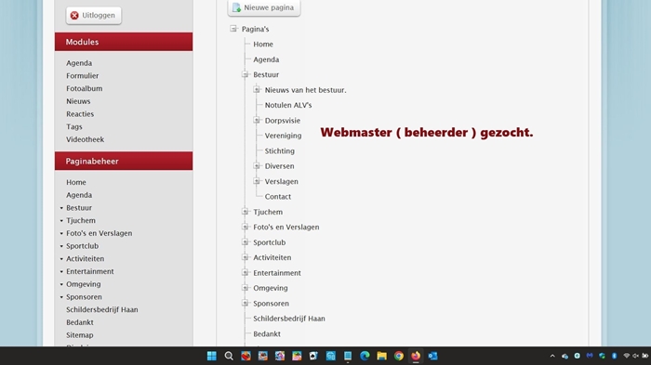Launch Microsoft Edge from the taskbar
This screenshot has width=651, height=365.
point(365,356)
